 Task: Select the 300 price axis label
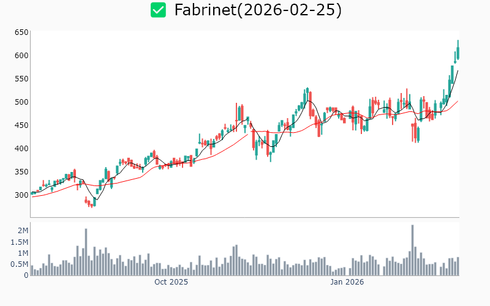(21, 195)
